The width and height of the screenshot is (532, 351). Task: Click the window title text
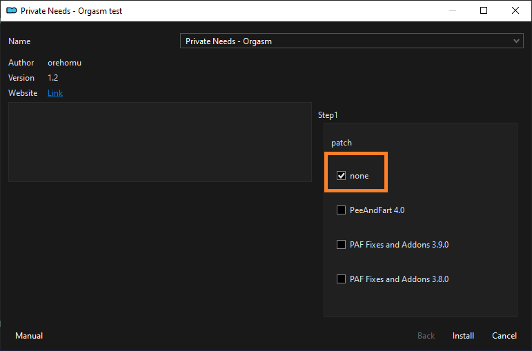tap(71, 11)
